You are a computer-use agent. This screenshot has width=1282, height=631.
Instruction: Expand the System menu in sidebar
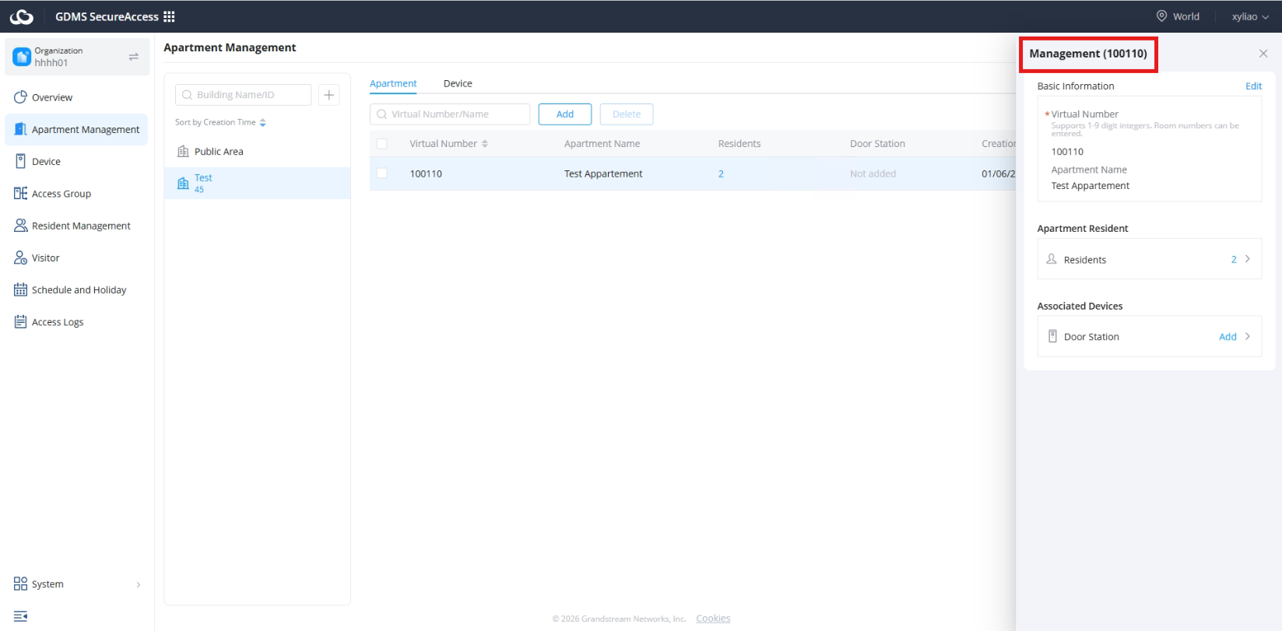tap(76, 584)
